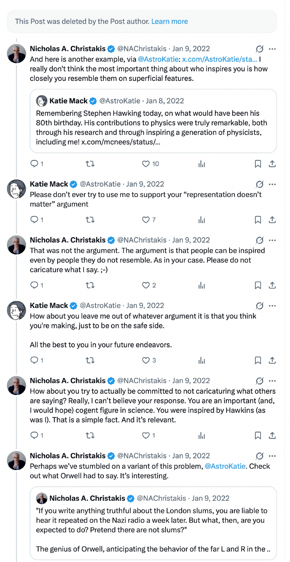
Task: View analytics for the "Hawkins" post
Action: pos(202,436)
